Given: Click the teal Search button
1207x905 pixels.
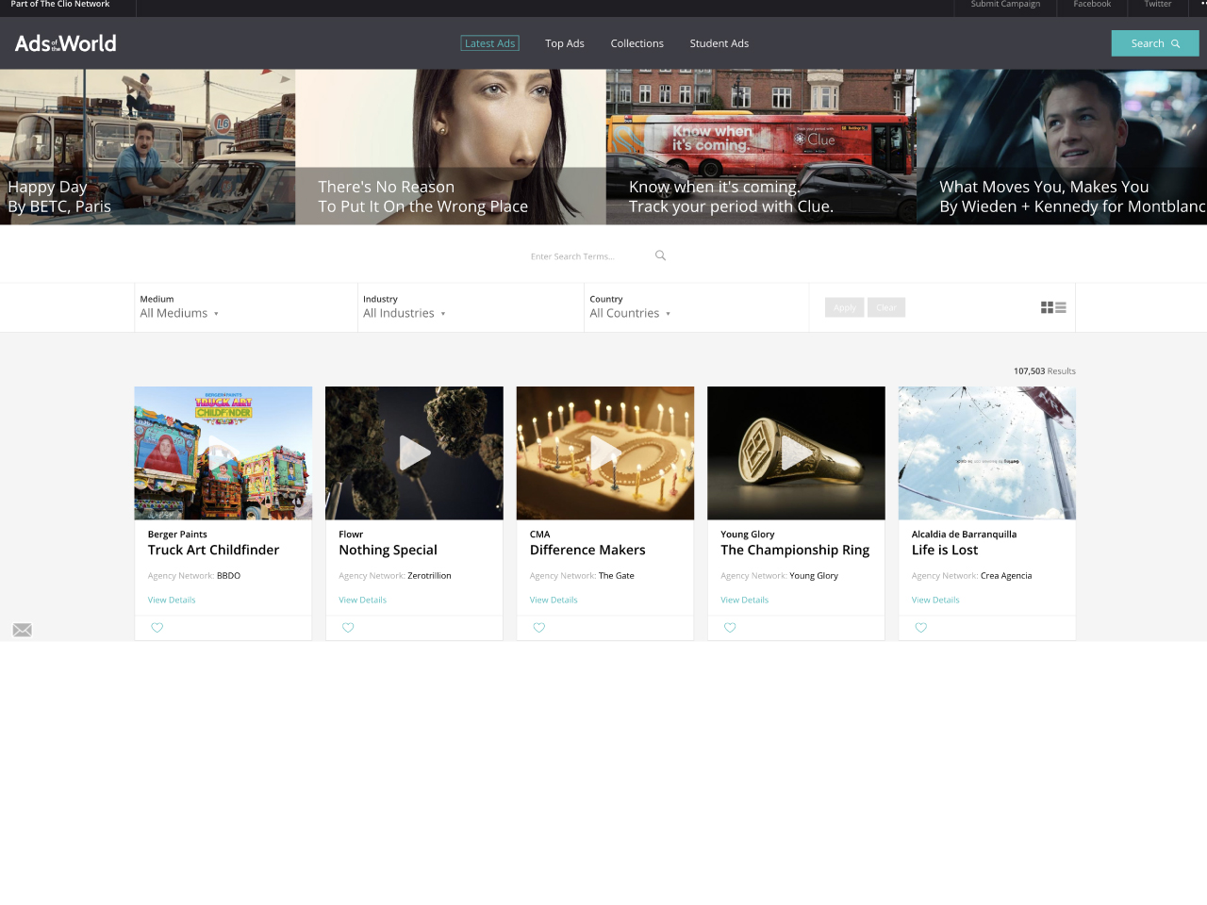Looking at the screenshot, I should coord(1155,43).
